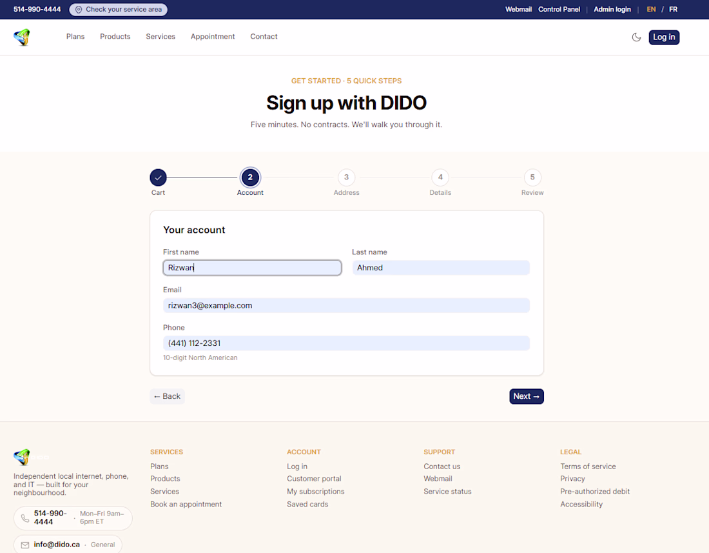Viewport: 709px width, 553px height.
Task: Select step 4 Details circle
Action: [440, 177]
